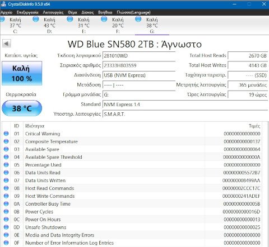
Task: Click the status dot for Critical Warning
Action: pos(6,134)
